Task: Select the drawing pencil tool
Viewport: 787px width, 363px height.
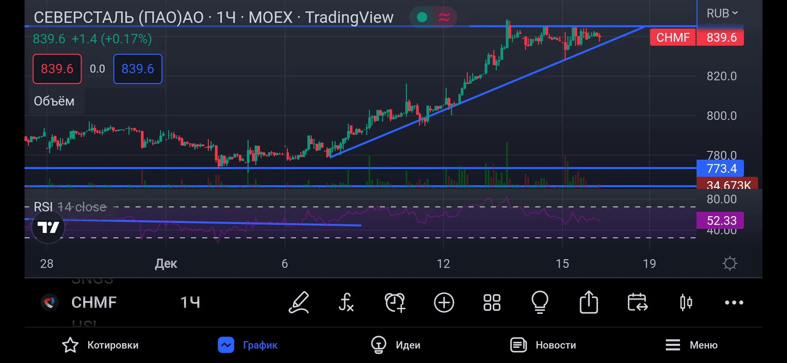Action: (x=299, y=302)
